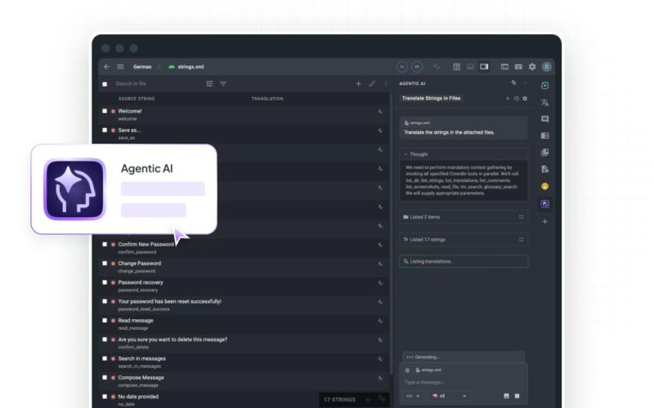Image resolution: width=654 pixels, height=408 pixels.
Task: Collapse the Thought section
Action: coord(405,154)
